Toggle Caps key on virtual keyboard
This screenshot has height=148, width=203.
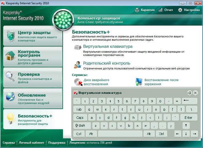click(80, 118)
